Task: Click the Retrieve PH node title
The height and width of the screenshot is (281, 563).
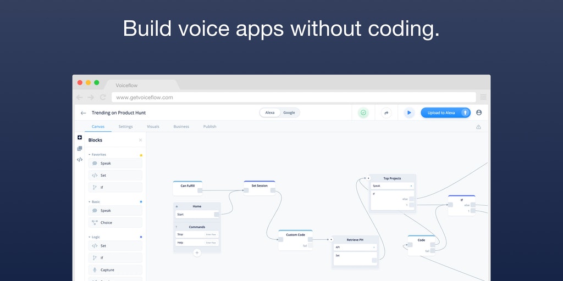Action: point(355,240)
